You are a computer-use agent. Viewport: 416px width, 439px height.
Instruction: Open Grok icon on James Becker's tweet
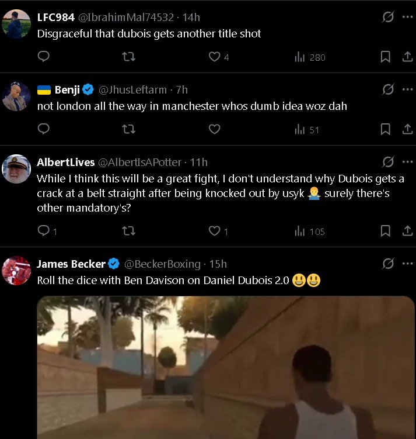(x=388, y=264)
